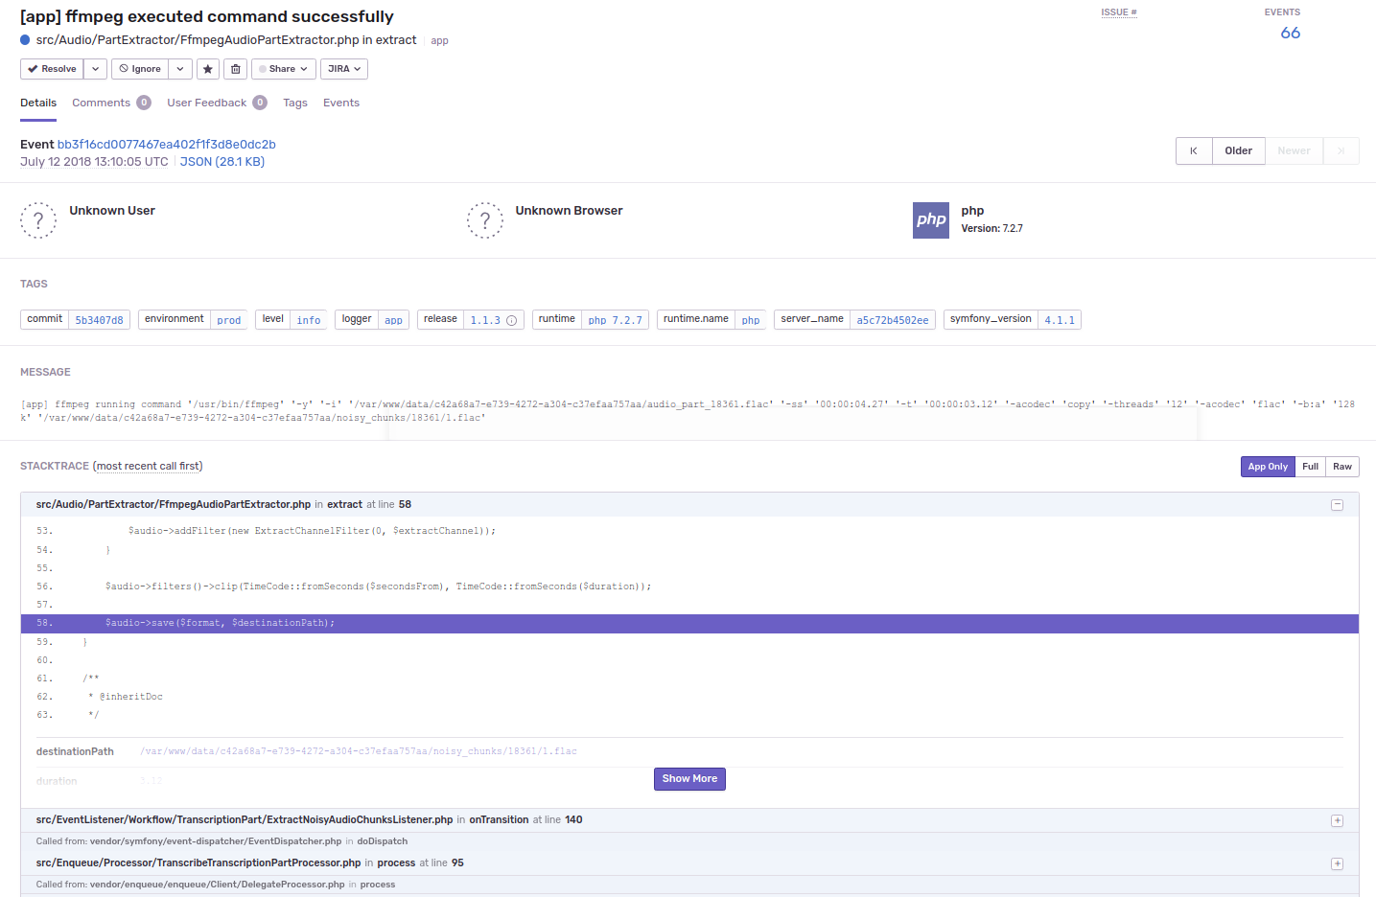Switch to the User Feedback tab
Viewport: 1376px width, 897px height.
pos(217,103)
